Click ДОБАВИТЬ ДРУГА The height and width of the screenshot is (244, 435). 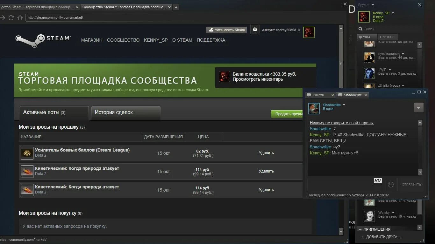pyautogui.click(x=383, y=237)
